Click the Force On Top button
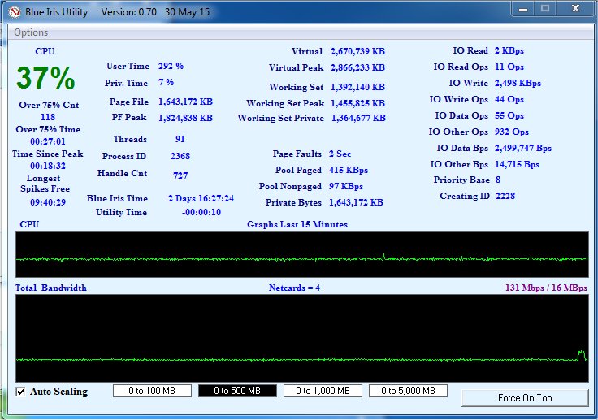598x420 pixels. pyautogui.click(x=525, y=398)
